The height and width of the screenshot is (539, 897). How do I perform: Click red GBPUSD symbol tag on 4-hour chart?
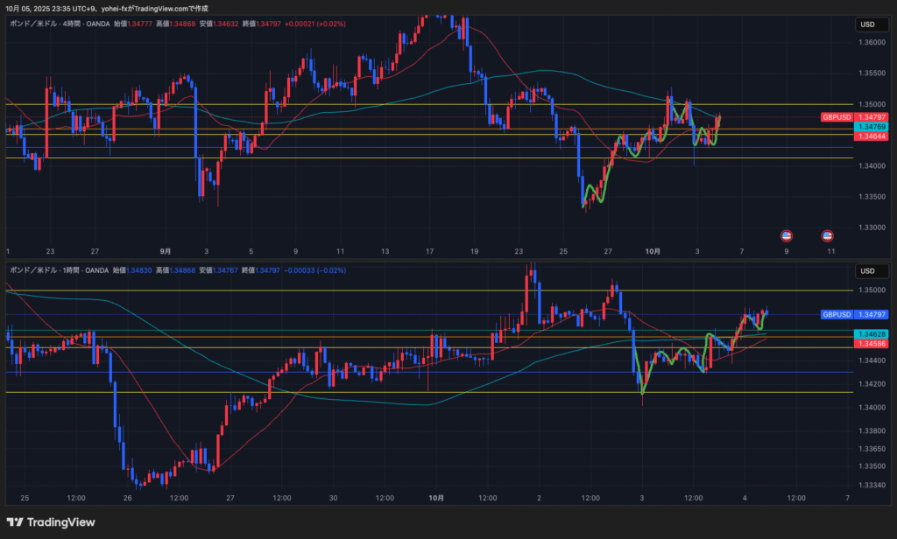pos(837,117)
